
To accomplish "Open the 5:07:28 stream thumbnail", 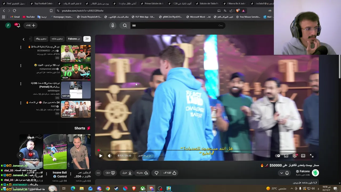I will click(x=76, y=90).
